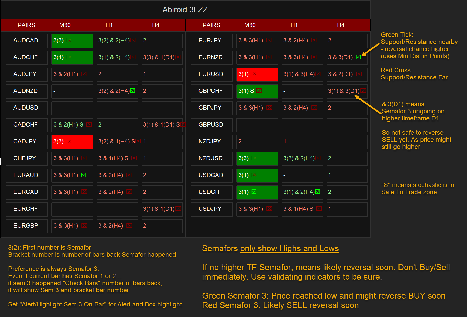
Task: Click the red cross in NZDUSD H1 cell
Action: (319, 158)
